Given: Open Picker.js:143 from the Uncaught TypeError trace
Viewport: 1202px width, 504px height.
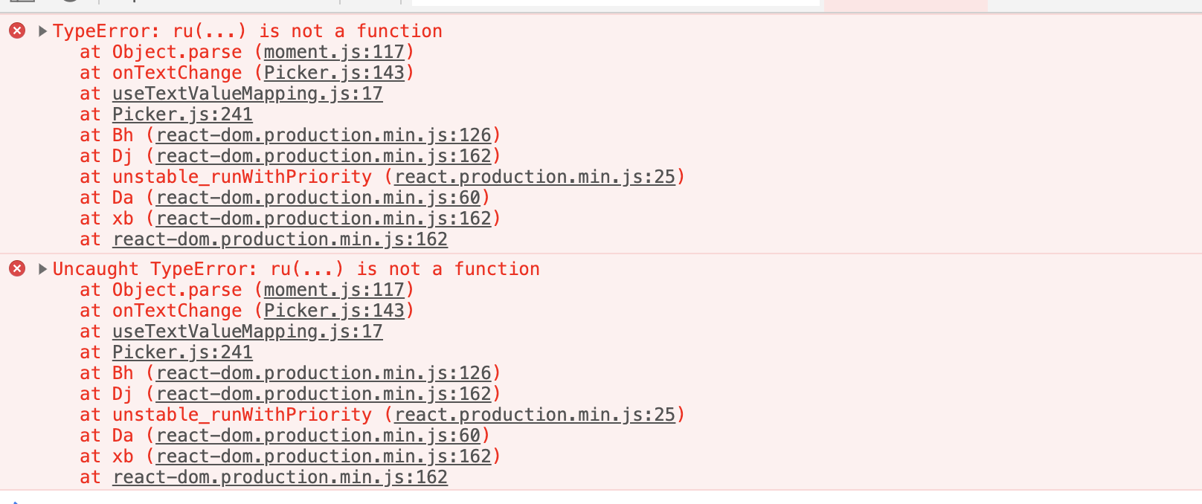Looking at the screenshot, I should click(336, 310).
